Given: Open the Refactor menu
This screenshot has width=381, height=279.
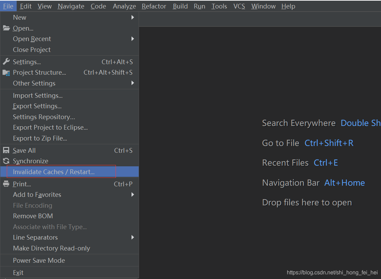Looking at the screenshot, I should (x=154, y=6).
